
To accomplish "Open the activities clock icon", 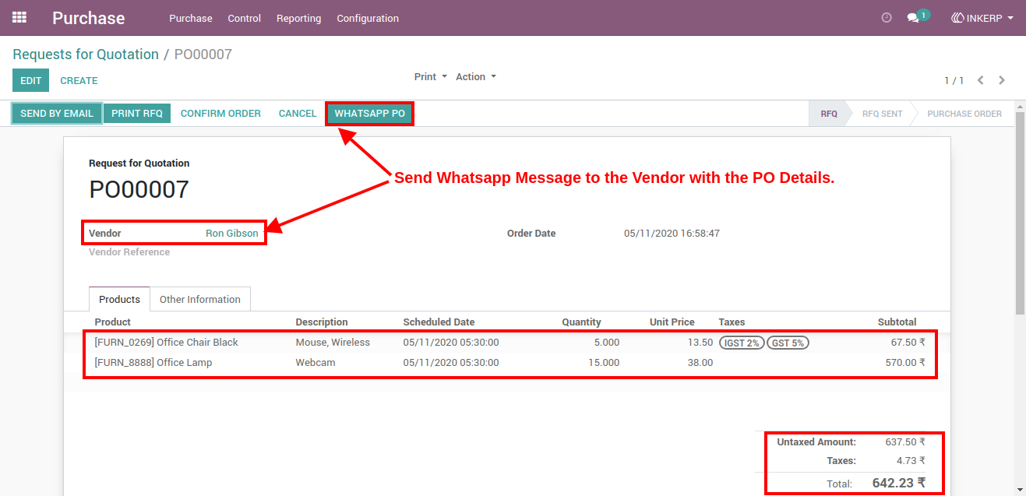I will [886, 18].
